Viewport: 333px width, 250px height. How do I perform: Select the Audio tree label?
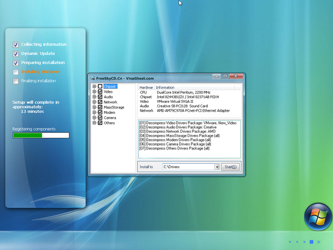click(108, 97)
